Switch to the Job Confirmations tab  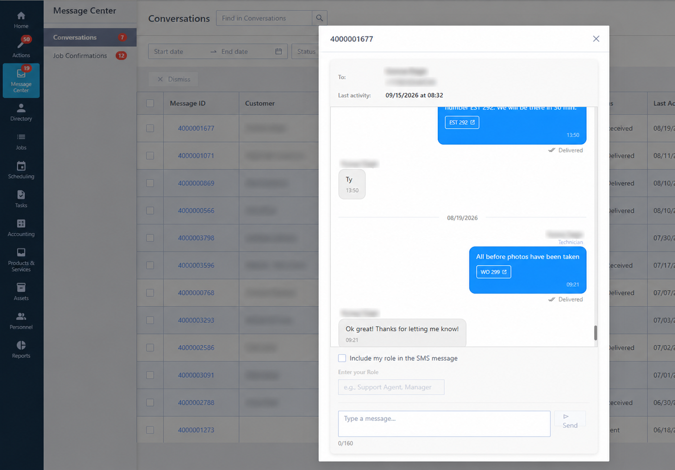coord(90,56)
